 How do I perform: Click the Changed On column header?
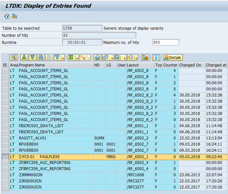coord(192,65)
